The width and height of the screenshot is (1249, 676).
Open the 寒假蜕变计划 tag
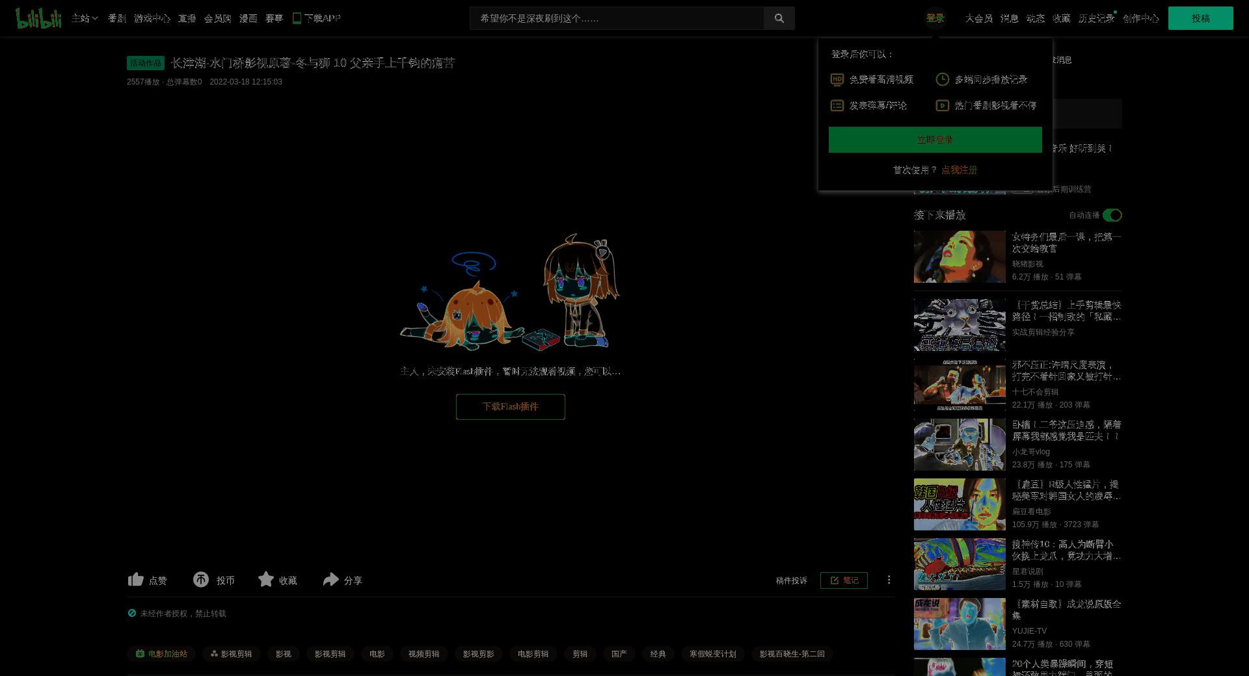pyautogui.click(x=712, y=654)
